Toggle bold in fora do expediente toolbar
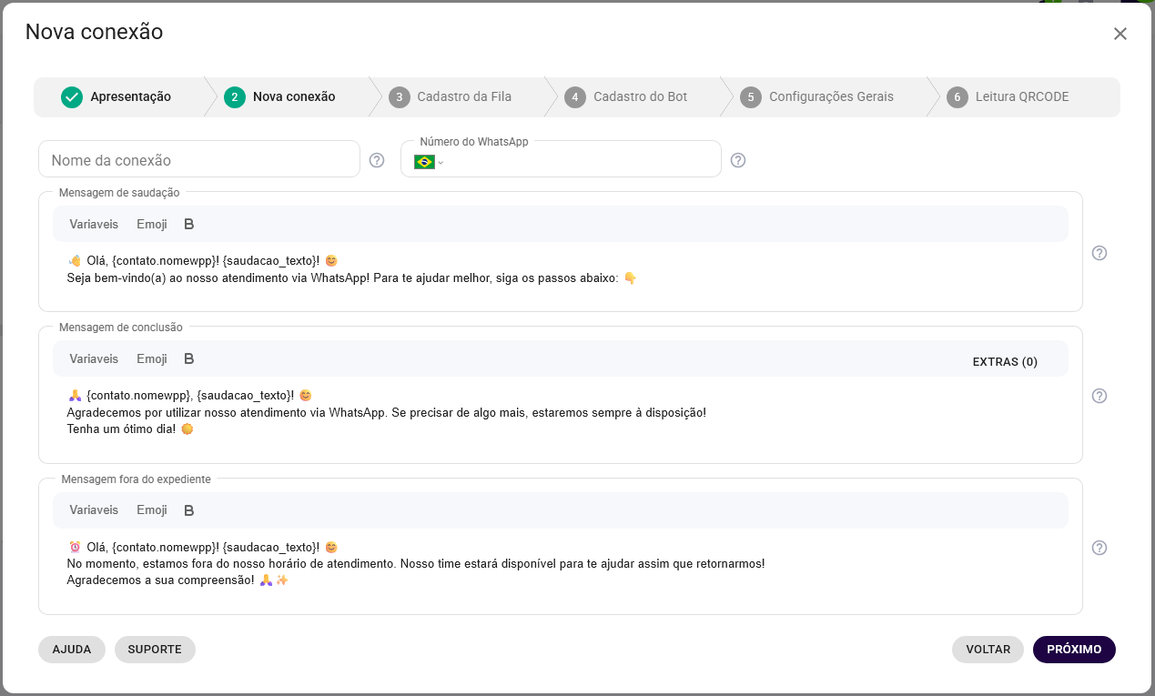 (x=189, y=510)
